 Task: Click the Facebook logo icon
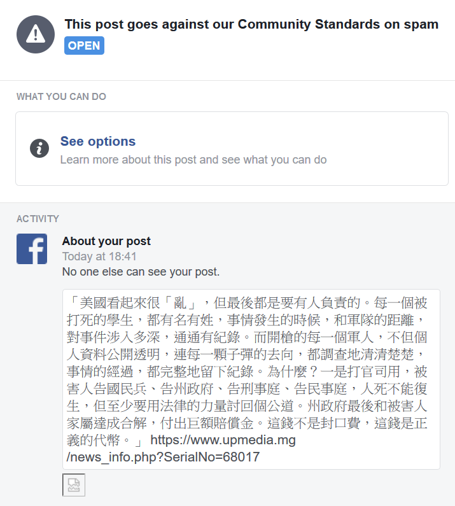point(32,249)
